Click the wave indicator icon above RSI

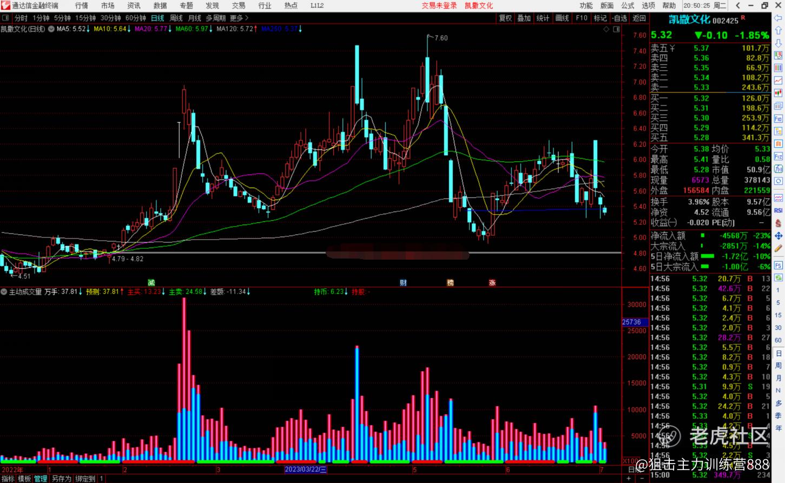[x=779, y=197]
